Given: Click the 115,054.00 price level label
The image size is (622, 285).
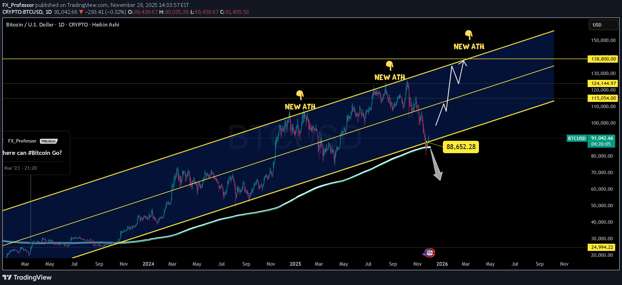Looking at the screenshot, I should click(x=603, y=98).
